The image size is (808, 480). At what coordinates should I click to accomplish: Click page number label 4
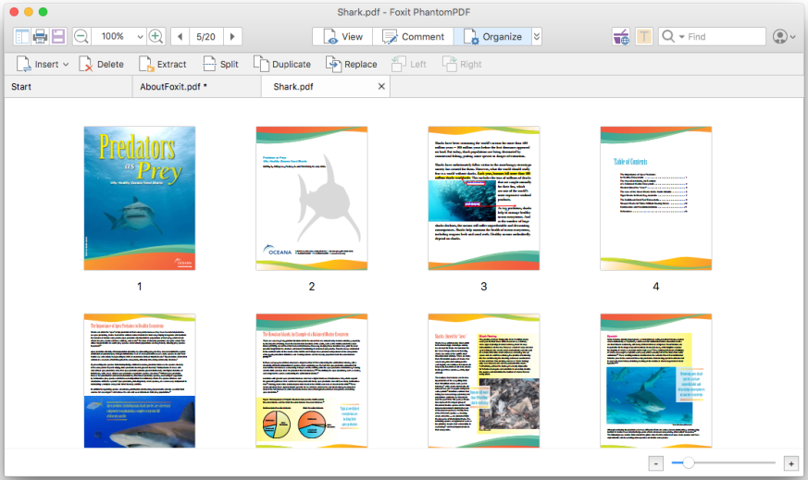tap(656, 287)
